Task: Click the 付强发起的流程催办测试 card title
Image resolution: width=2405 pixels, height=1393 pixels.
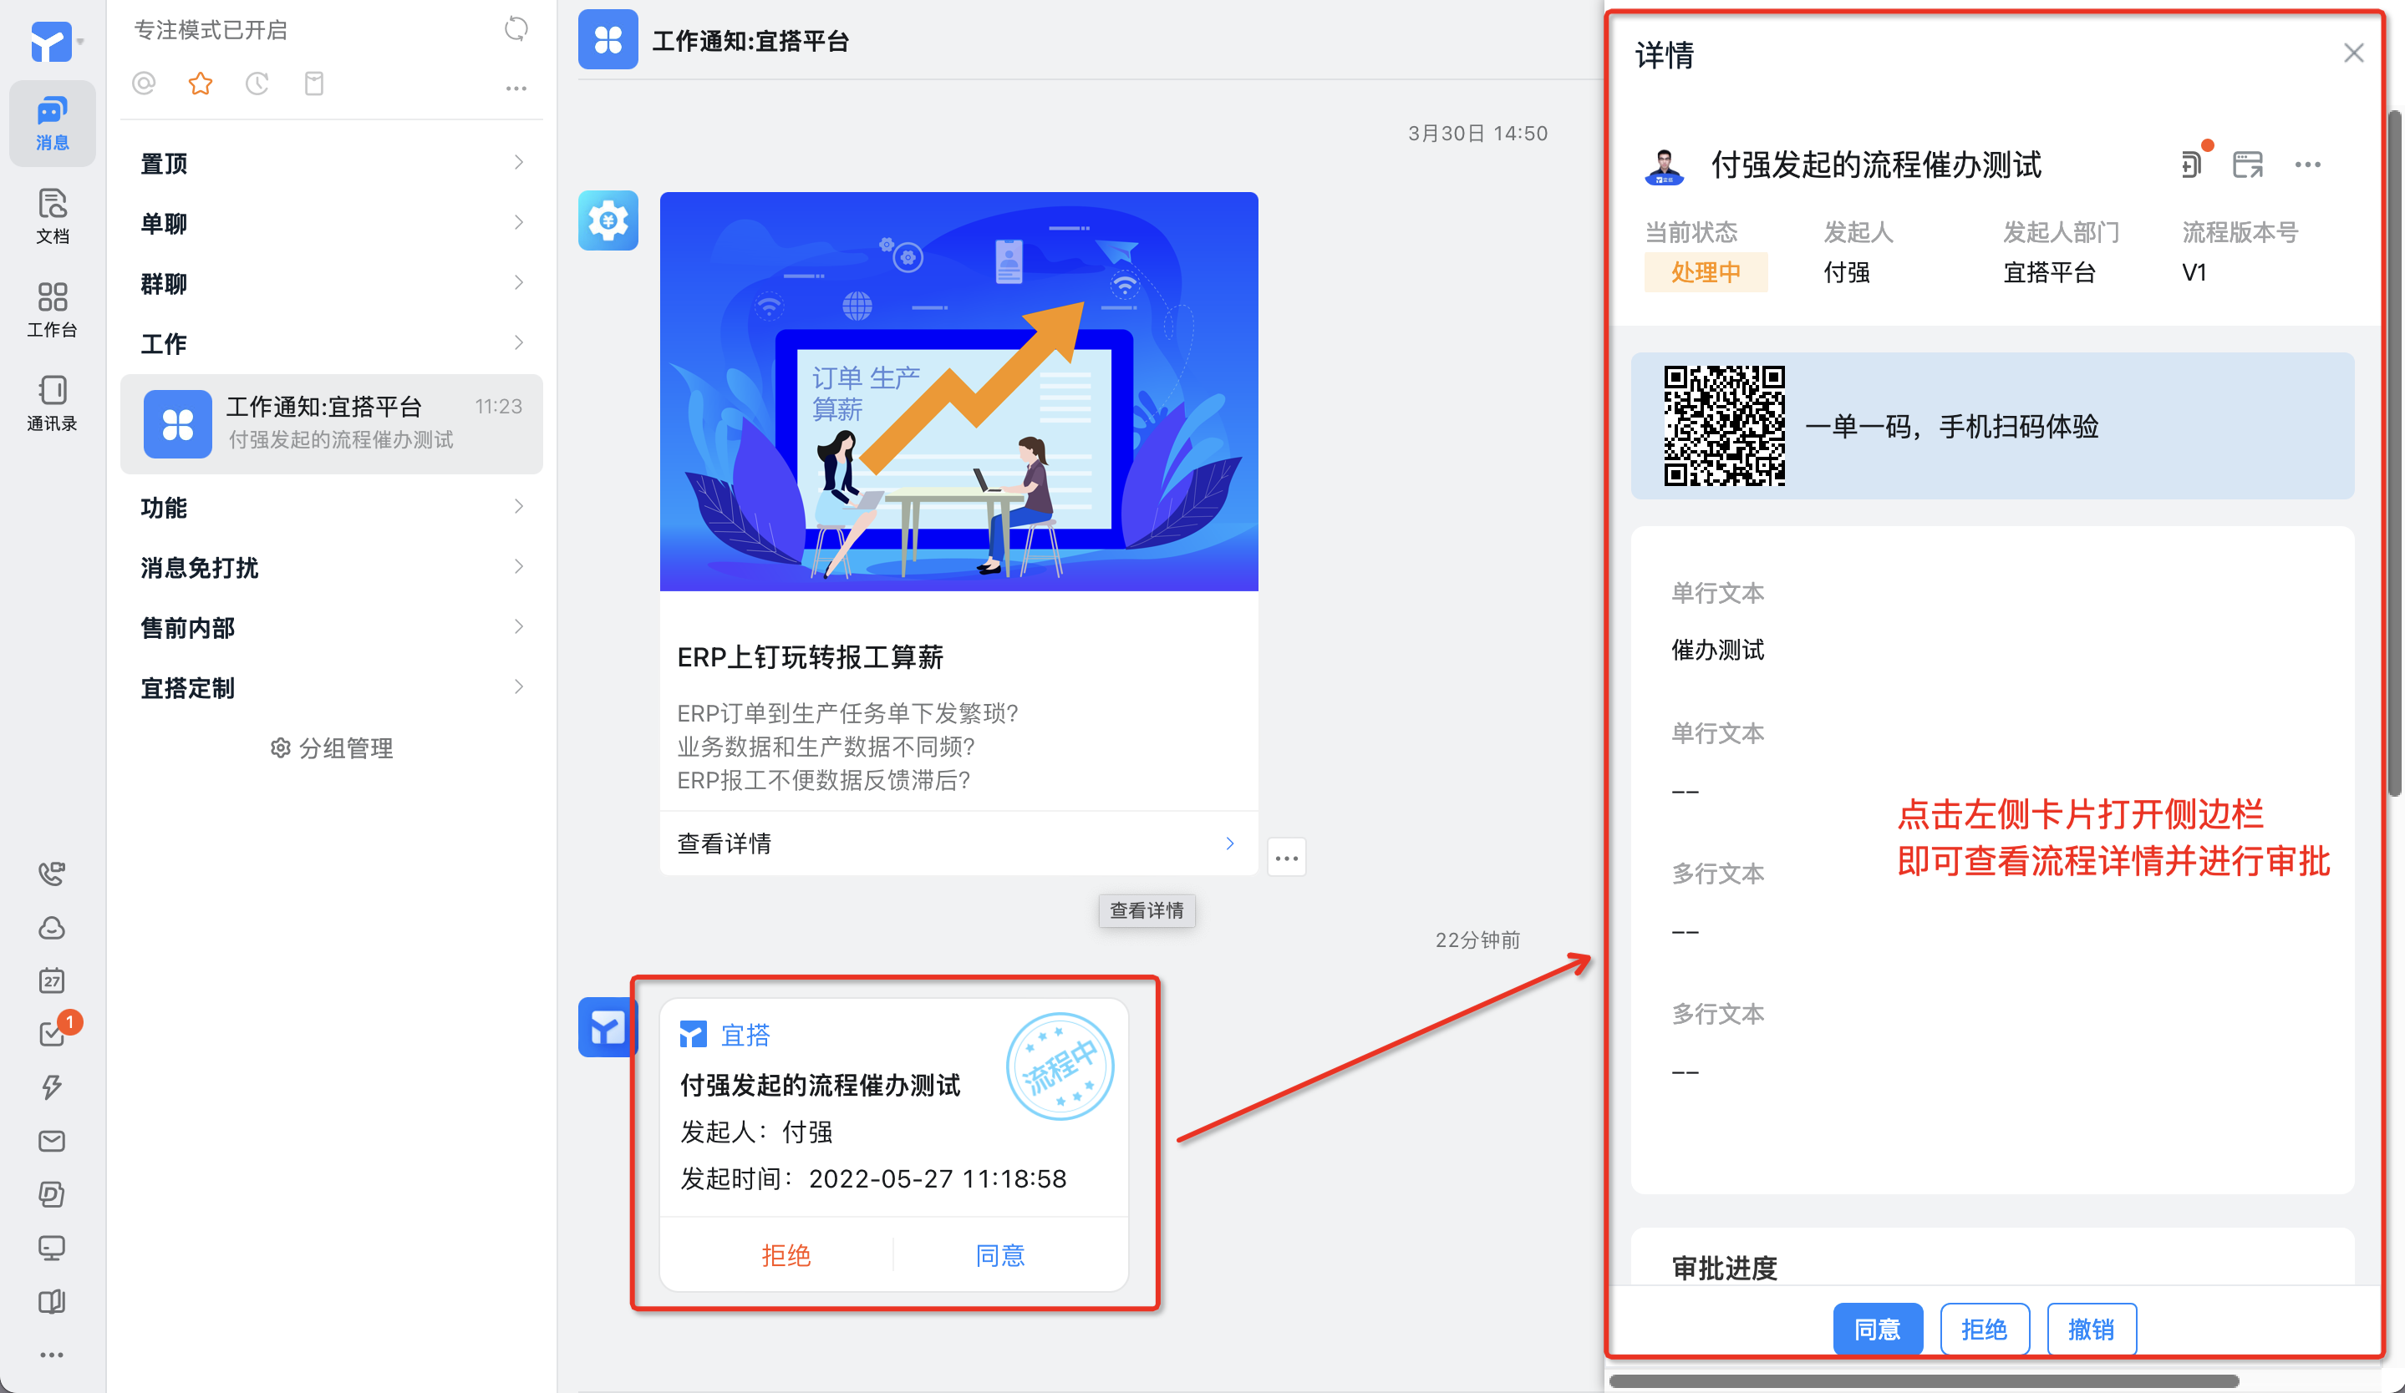Action: coord(819,1085)
